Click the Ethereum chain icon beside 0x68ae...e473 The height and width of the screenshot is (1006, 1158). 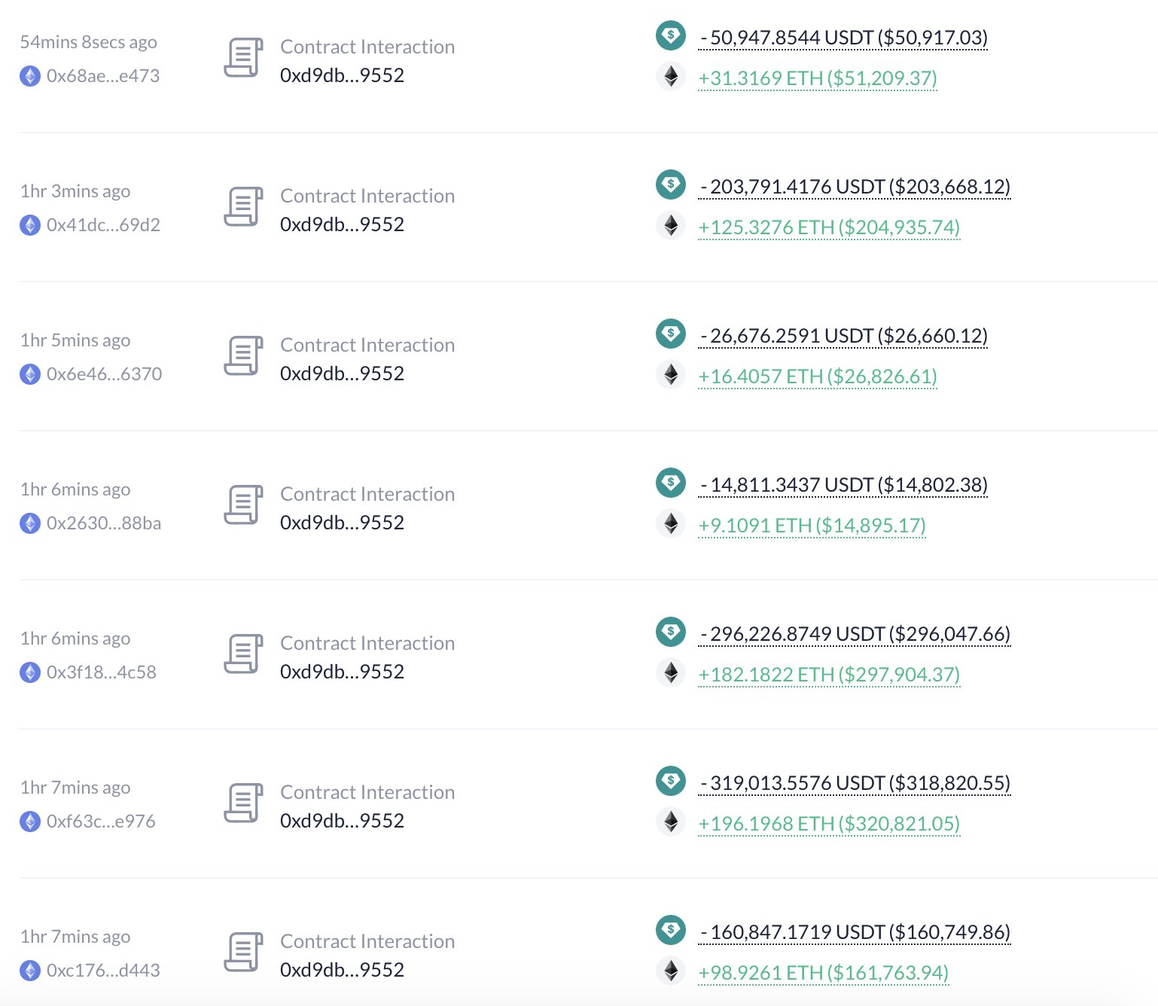(x=30, y=76)
